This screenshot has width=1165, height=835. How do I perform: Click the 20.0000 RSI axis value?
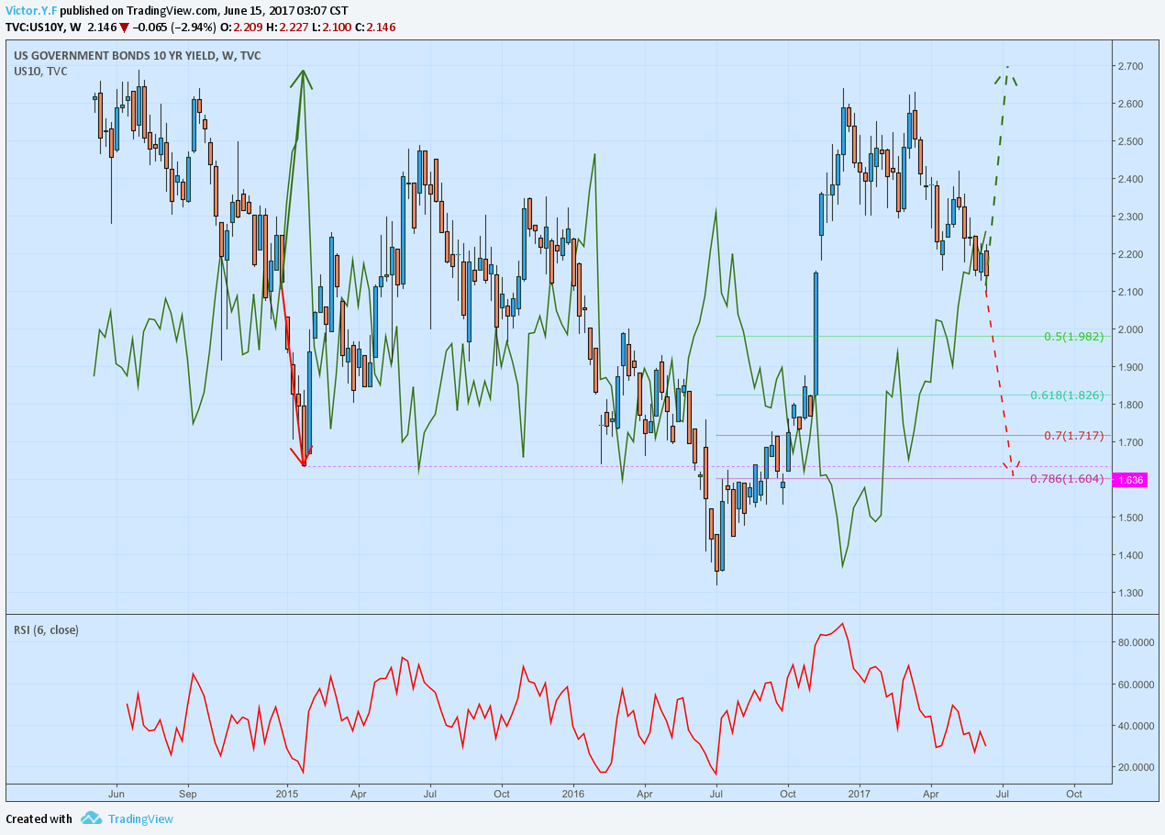pyautogui.click(x=1136, y=768)
